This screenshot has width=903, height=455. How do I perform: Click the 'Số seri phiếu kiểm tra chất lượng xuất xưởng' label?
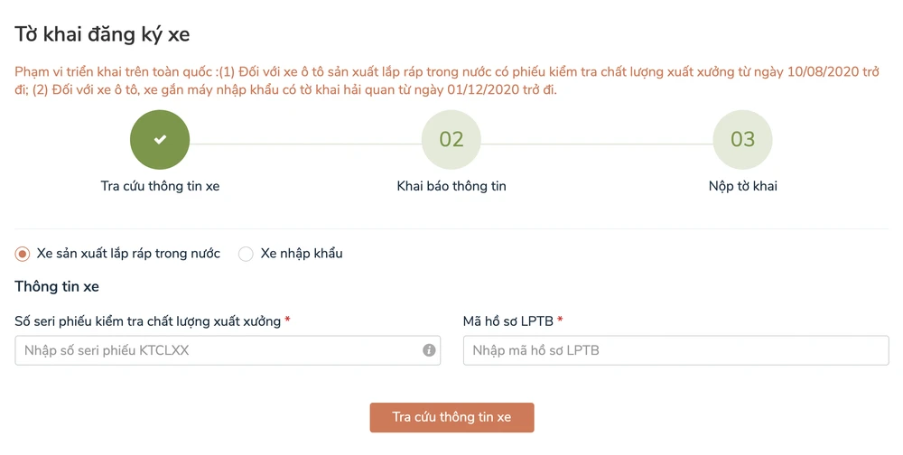click(x=147, y=320)
